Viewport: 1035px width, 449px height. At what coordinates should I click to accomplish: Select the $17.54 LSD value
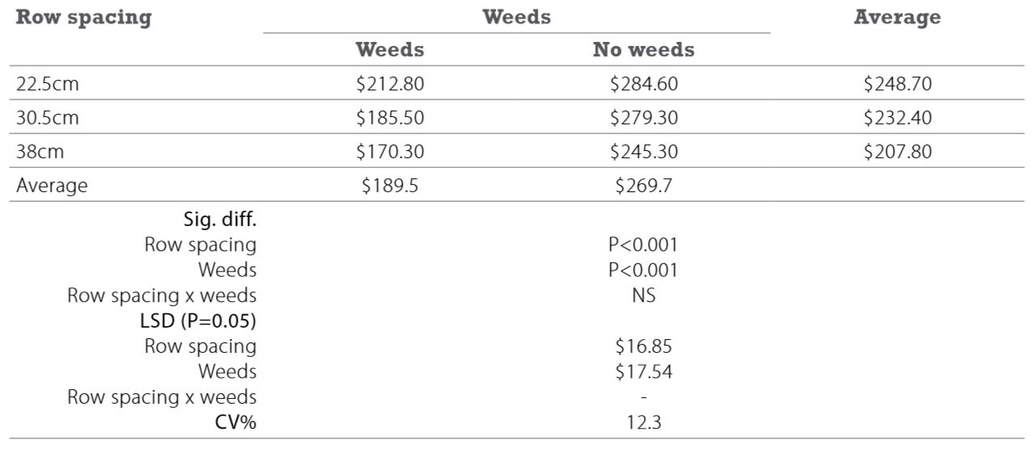click(644, 371)
